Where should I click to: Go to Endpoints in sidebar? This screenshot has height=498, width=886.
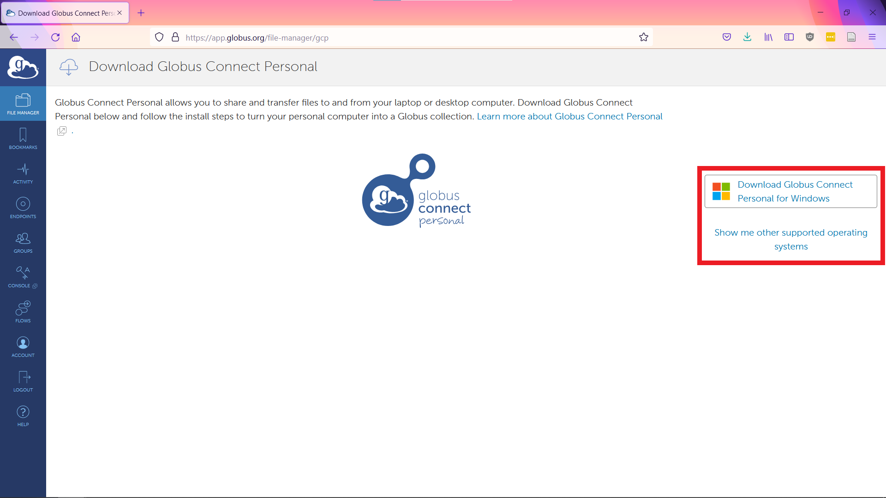[x=23, y=207]
